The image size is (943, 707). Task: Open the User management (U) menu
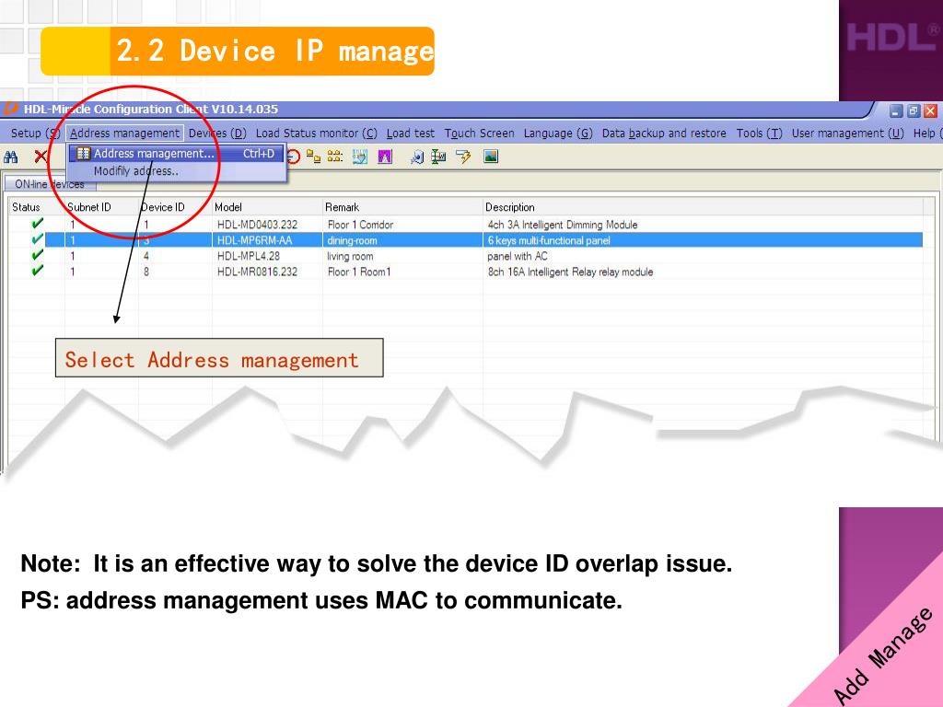pos(847,133)
